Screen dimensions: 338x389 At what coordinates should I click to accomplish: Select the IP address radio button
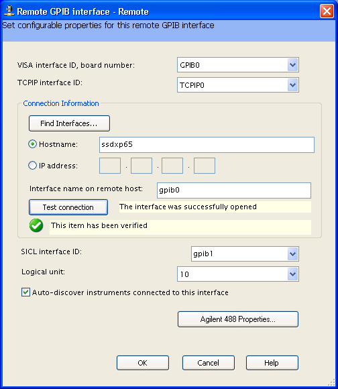pos(32,166)
